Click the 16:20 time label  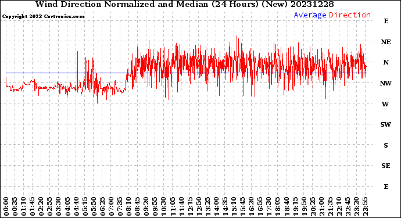coord(252,206)
